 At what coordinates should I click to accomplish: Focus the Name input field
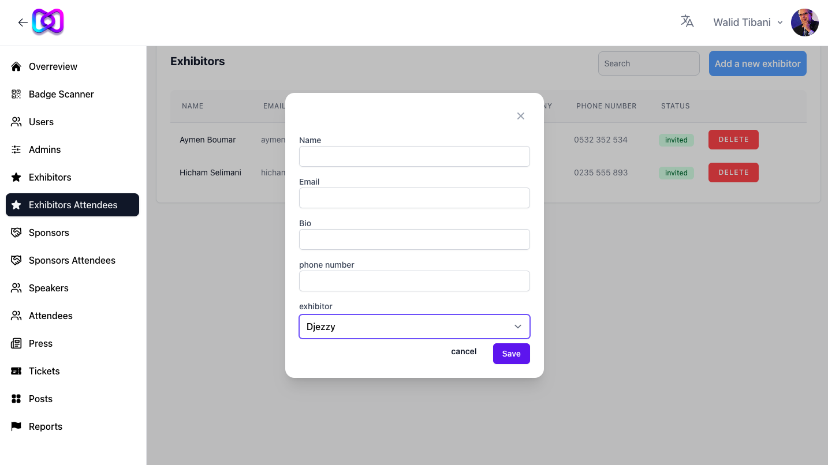pos(414,156)
